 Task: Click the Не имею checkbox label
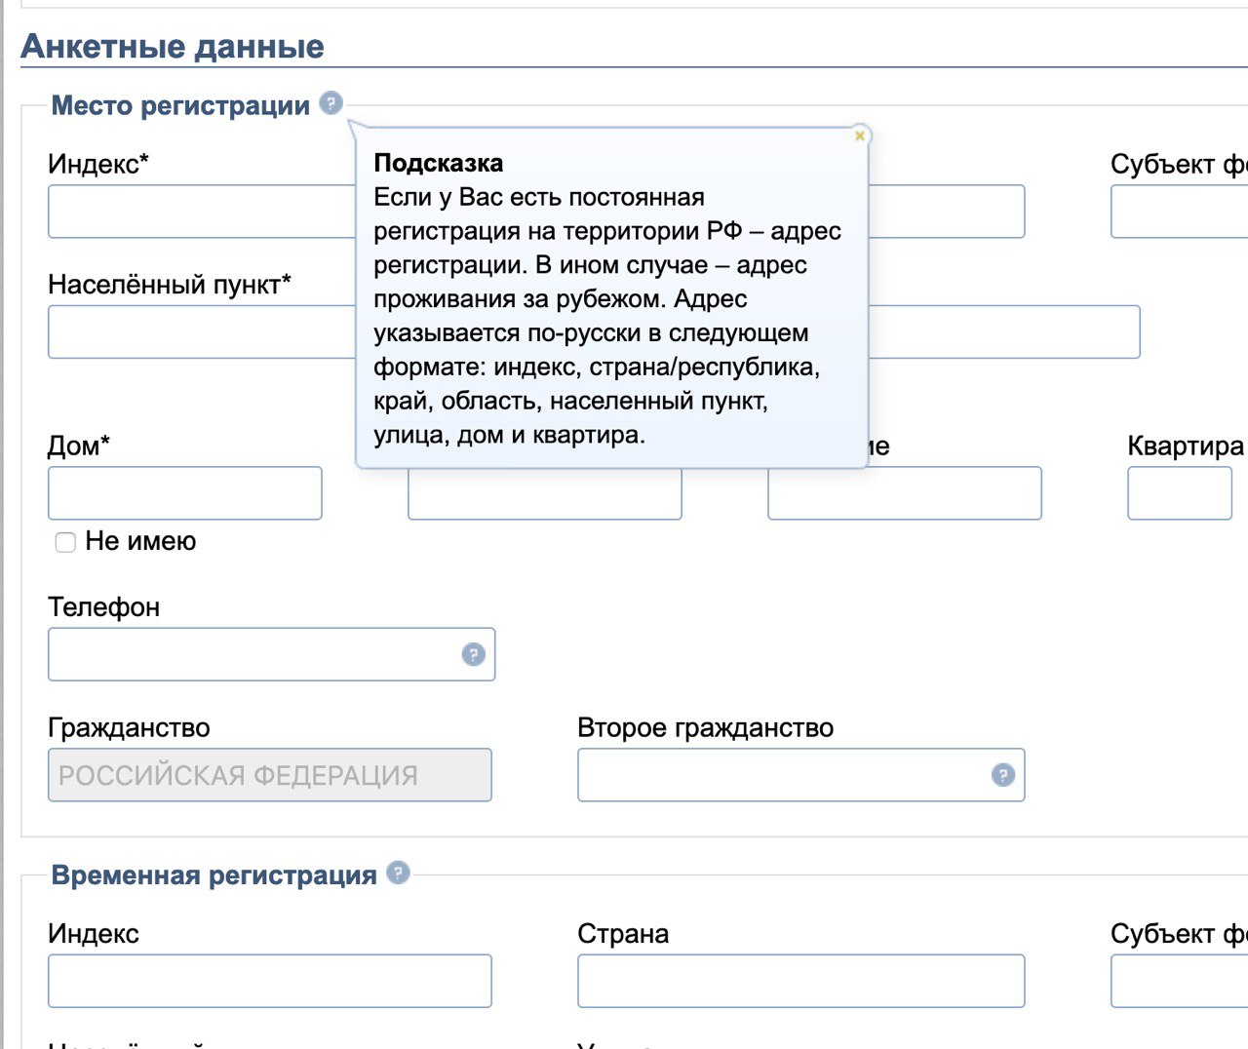140,541
